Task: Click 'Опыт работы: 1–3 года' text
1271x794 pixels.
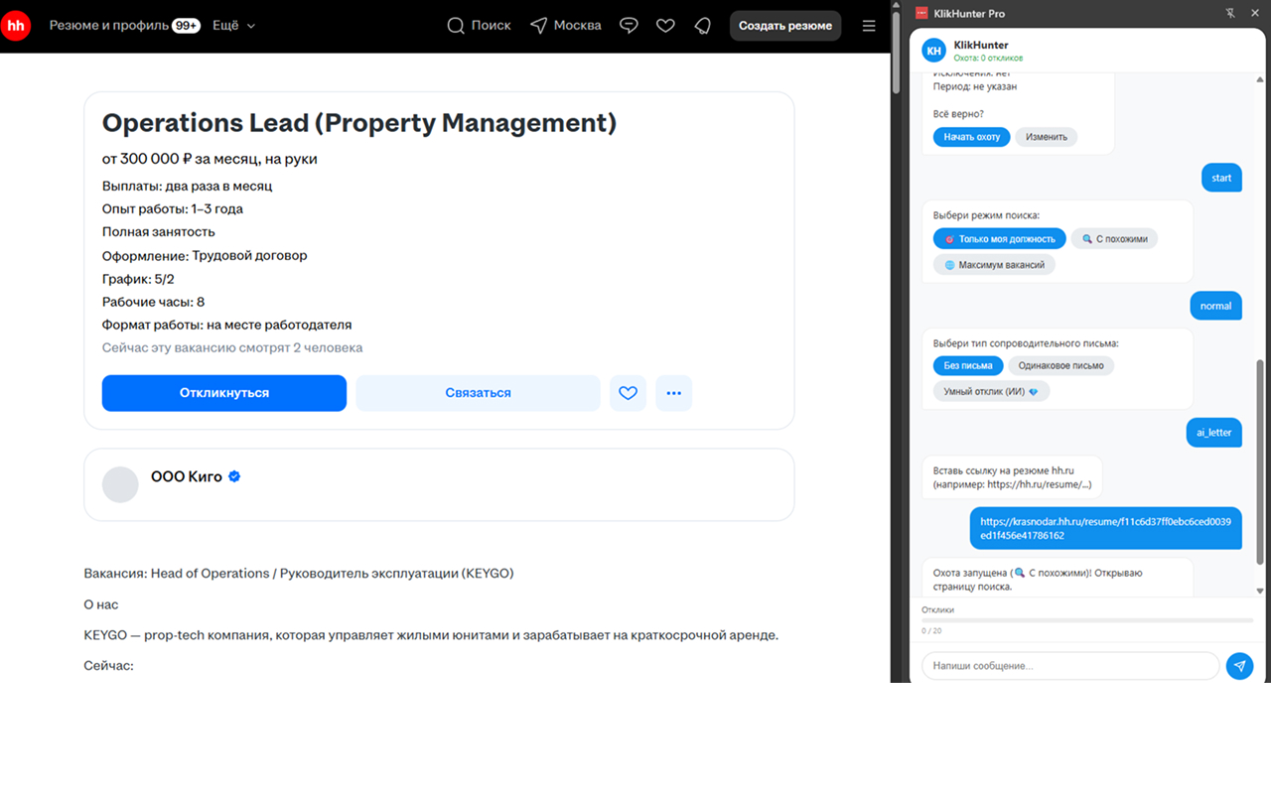Action: click(173, 209)
